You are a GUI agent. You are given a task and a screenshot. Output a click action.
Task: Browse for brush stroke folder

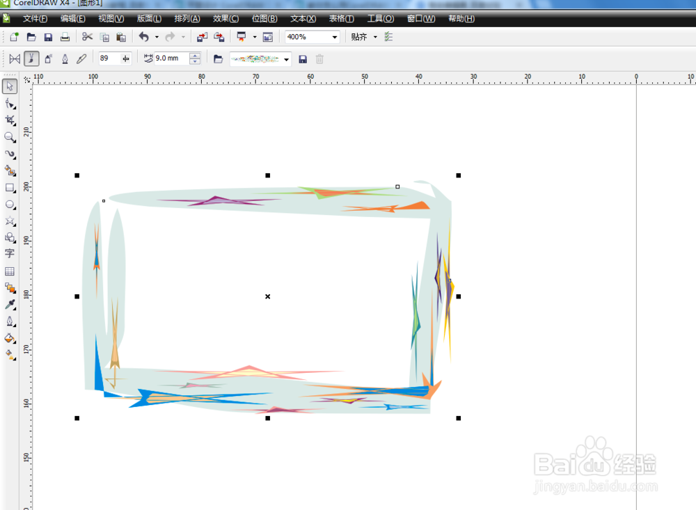(218, 58)
